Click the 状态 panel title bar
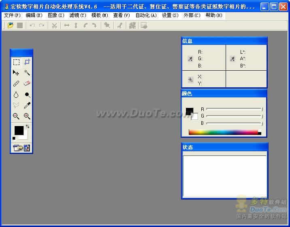Image resolution: width=290 pixels, height=227 pixels. point(224,147)
